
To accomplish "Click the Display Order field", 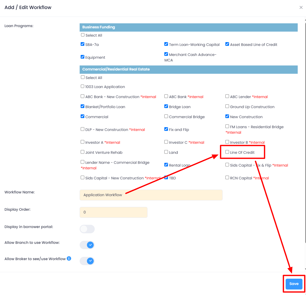I will tap(114, 212).
